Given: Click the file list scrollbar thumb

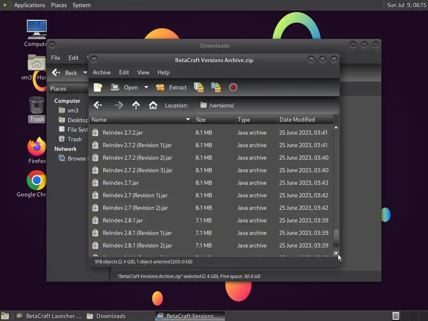Looking at the screenshot, I should coord(336,238).
